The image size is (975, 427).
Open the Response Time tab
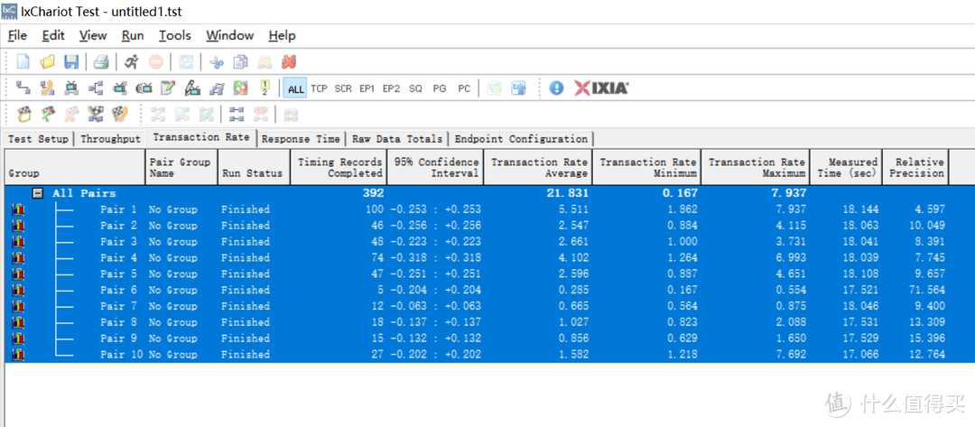301,139
